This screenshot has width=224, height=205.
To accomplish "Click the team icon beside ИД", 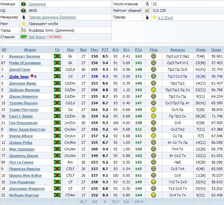I will (x=24, y=11).
